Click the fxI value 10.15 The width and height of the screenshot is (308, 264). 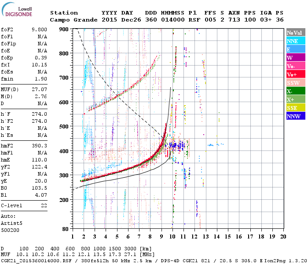pos(39,65)
